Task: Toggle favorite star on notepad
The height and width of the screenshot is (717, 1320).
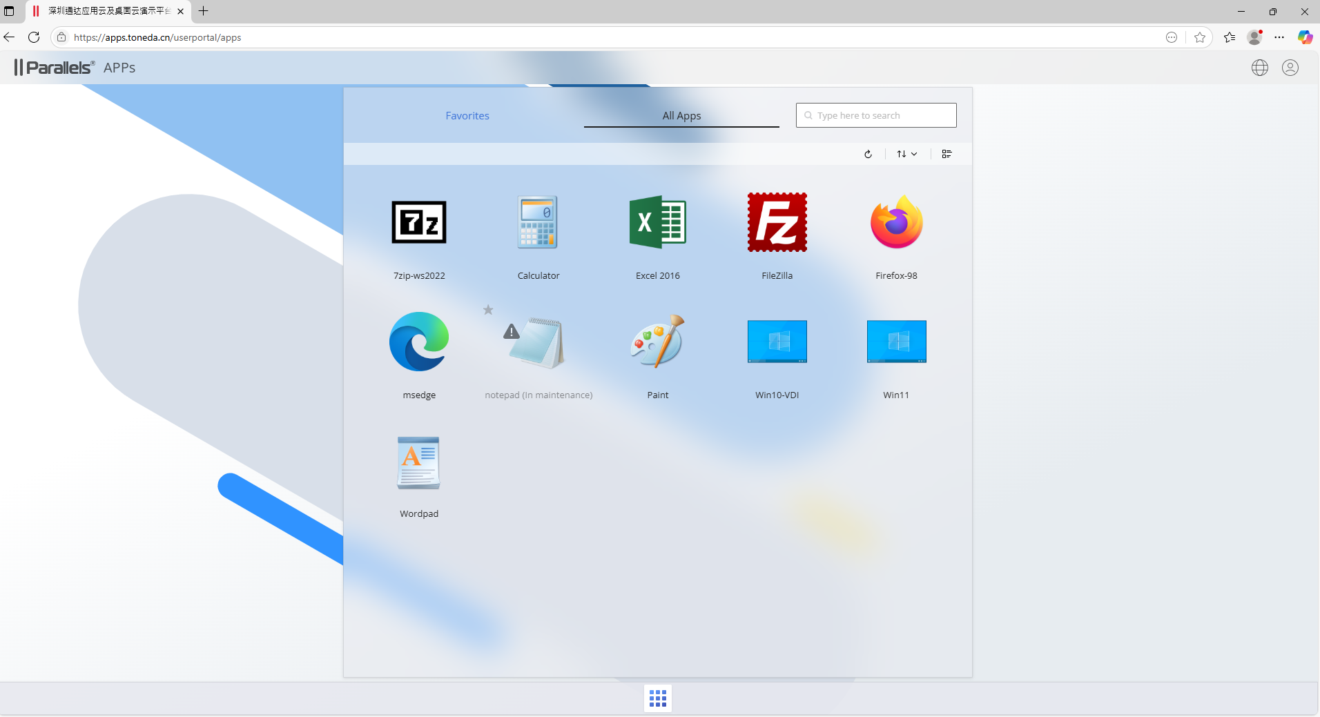Action: tap(488, 310)
